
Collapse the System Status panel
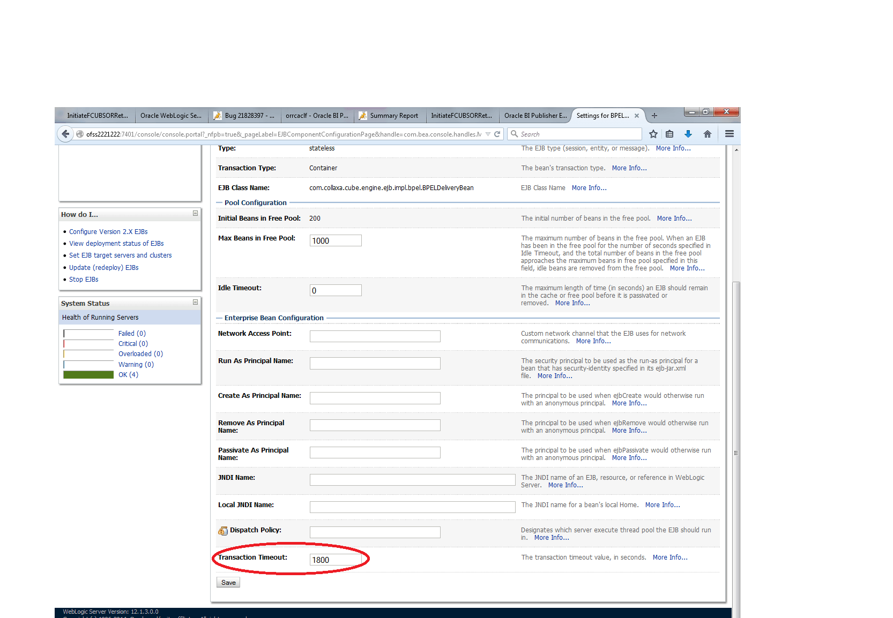pyautogui.click(x=195, y=302)
